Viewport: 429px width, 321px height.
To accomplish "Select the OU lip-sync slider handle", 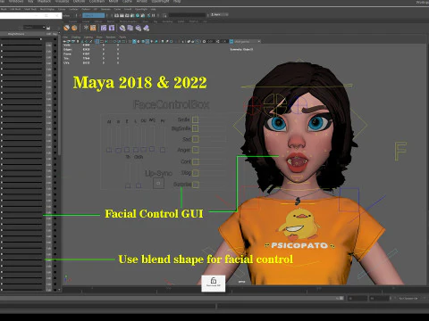I will (143, 150).
